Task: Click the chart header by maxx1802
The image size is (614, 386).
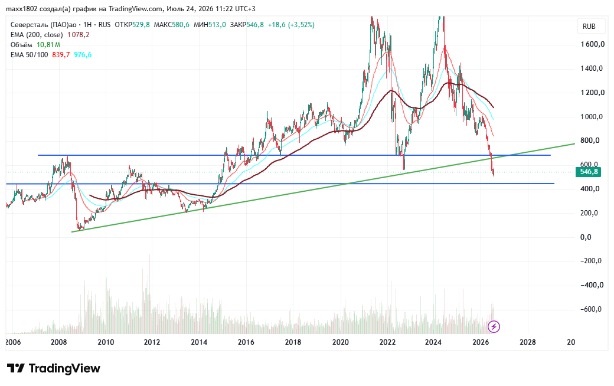Action: coord(131,9)
